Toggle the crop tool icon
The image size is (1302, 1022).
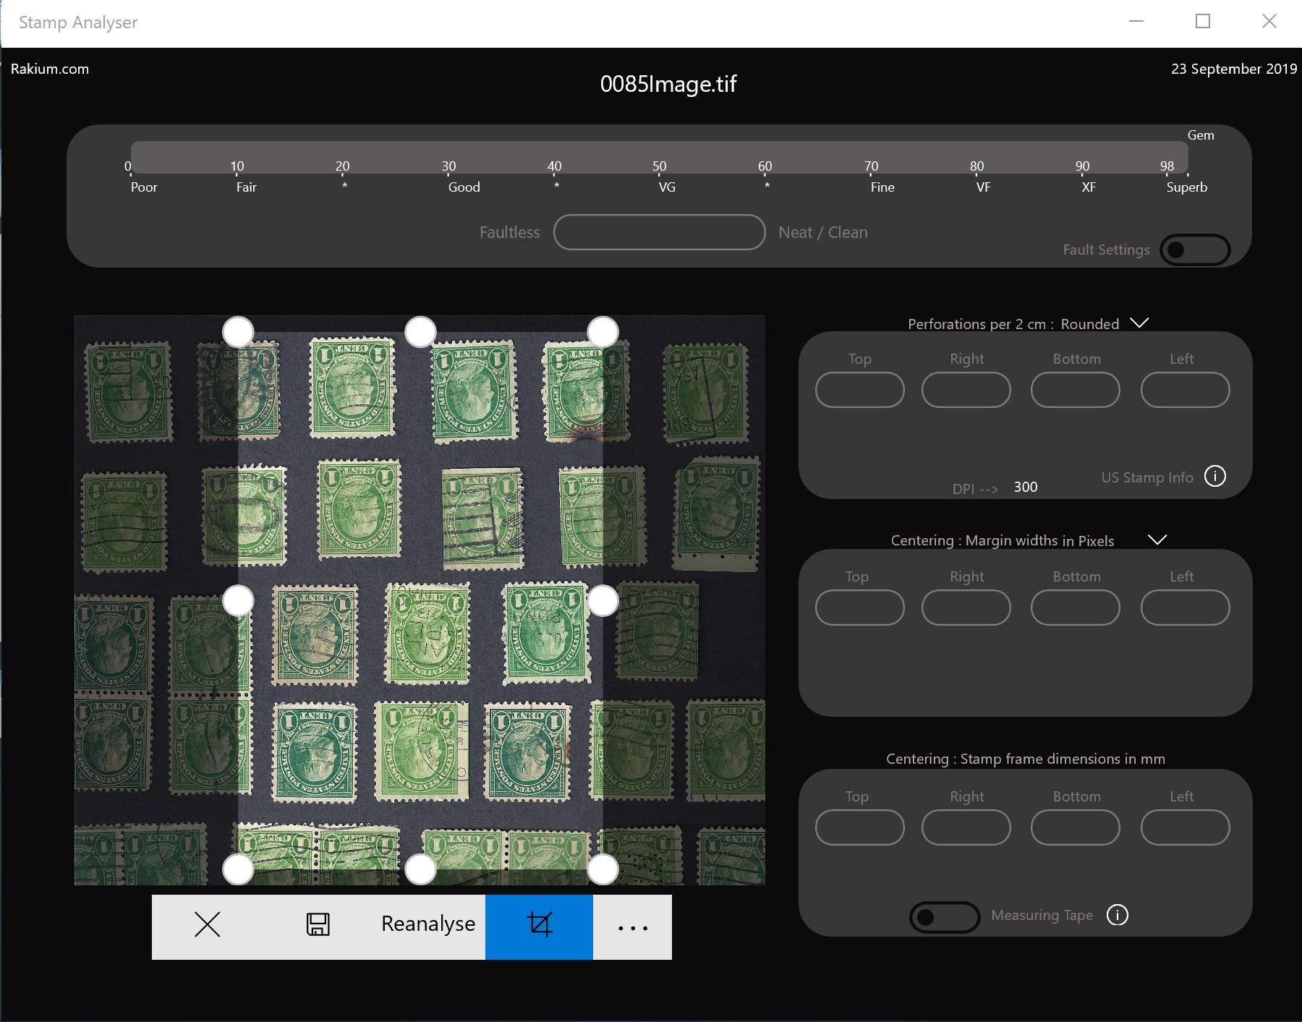[x=540, y=926]
